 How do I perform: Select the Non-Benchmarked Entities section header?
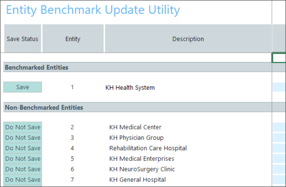pyautogui.click(x=44, y=107)
